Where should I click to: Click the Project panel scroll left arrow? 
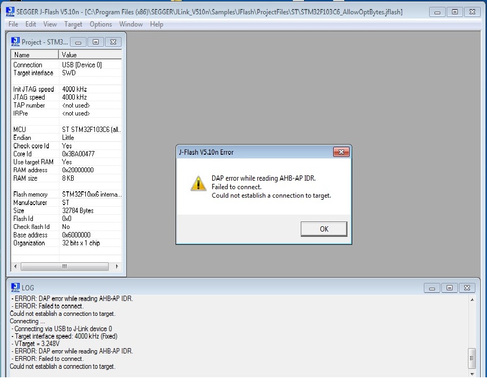(x=15, y=267)
